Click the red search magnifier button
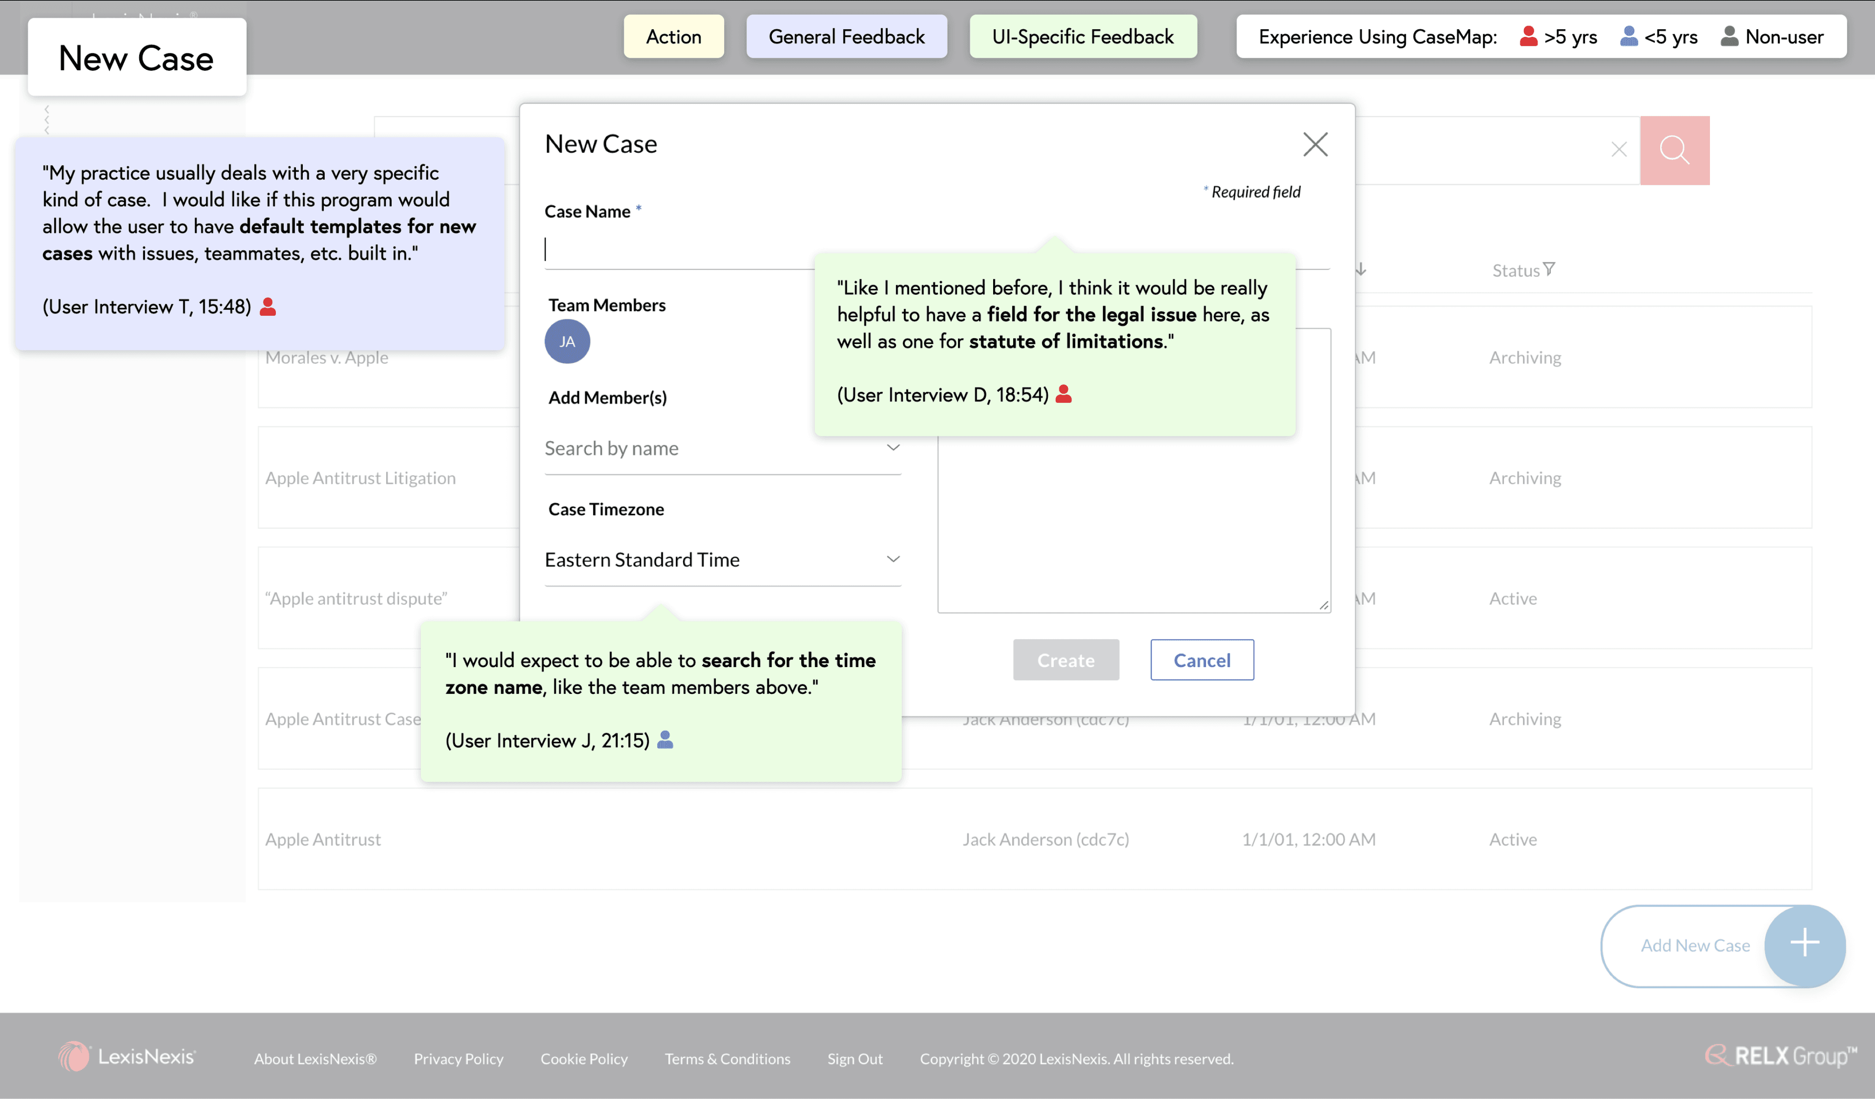The image size is (1875, 1099). point(1674,149)
